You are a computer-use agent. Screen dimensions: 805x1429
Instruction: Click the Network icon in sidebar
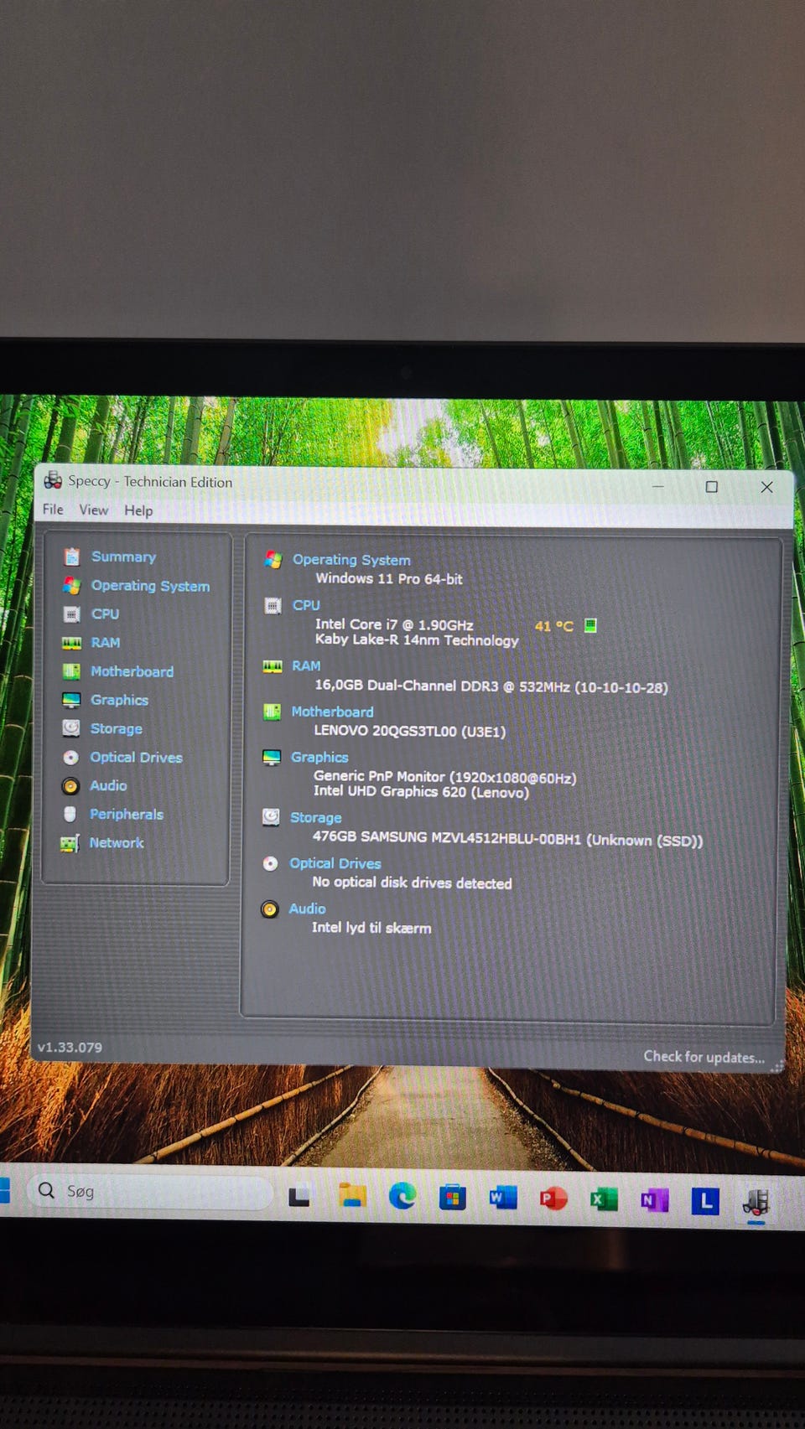pyautogui.click(x=70, y=843)
